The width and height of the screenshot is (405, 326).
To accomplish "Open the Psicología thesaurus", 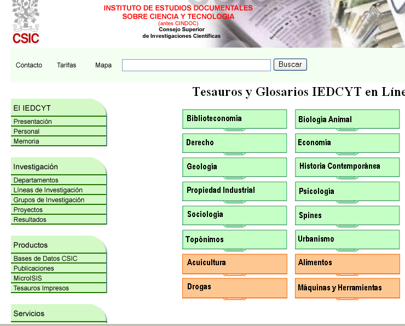I will pyautogui.click(x=348, y=191).
